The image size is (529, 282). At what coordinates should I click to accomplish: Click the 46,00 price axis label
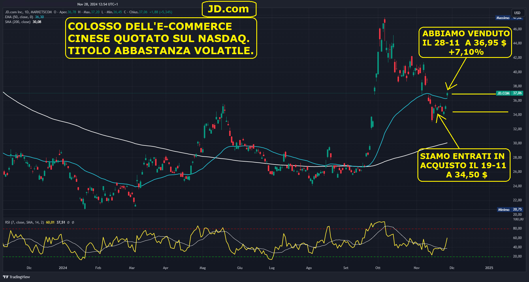tap(517, 29)
